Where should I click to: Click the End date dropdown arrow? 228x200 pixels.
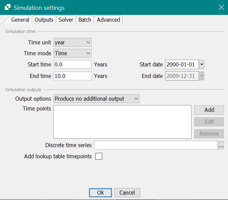pyautogui.click(x=202, y=76)
